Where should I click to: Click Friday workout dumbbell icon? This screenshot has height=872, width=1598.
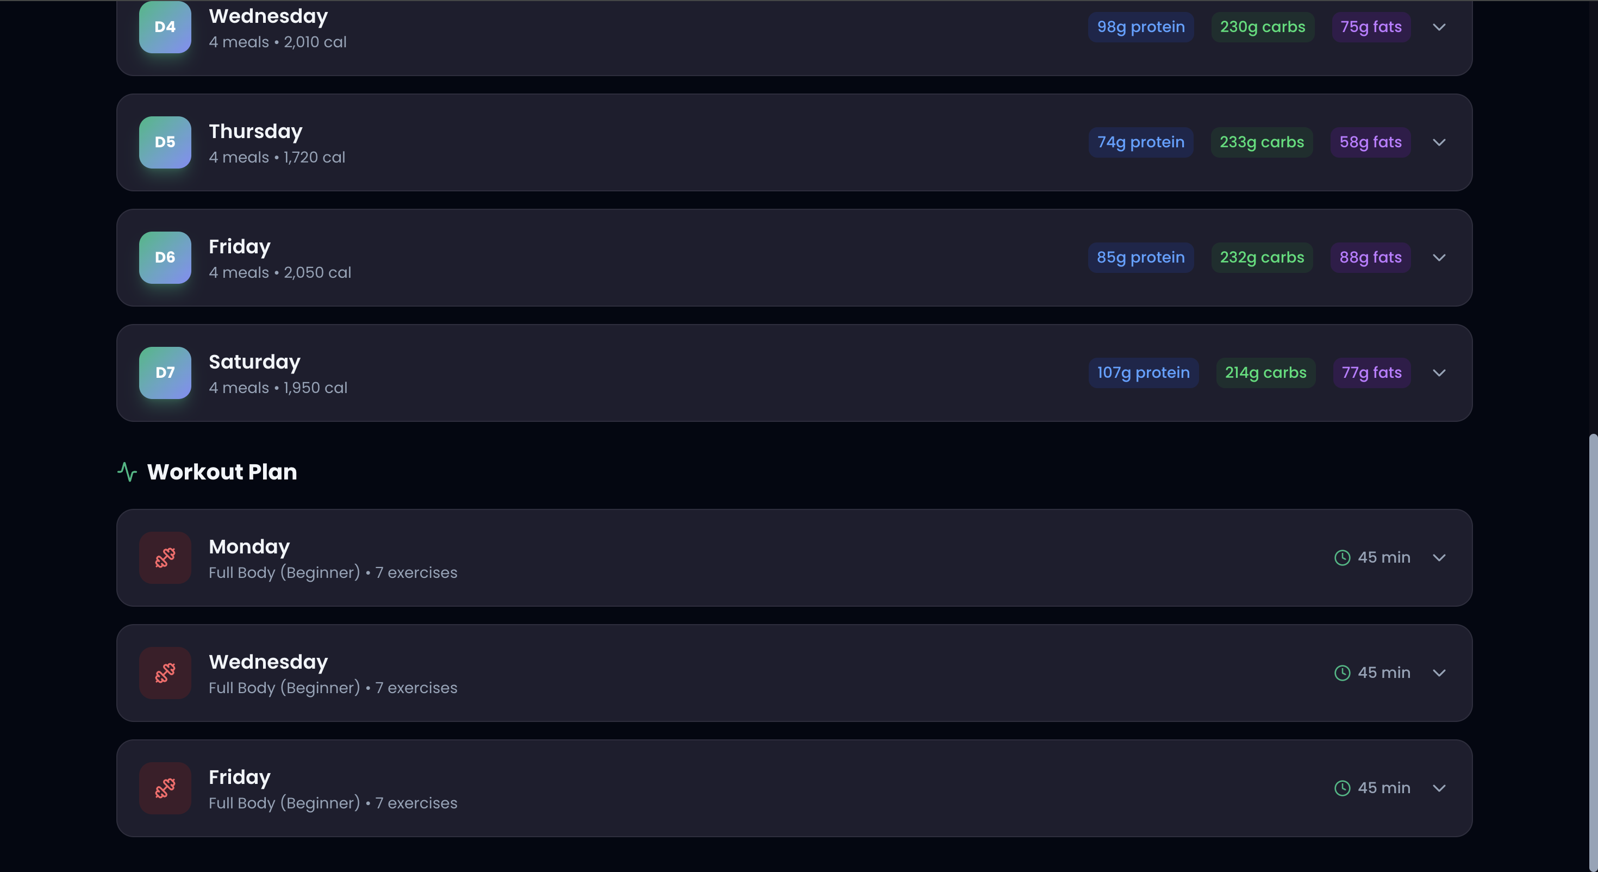165,788
